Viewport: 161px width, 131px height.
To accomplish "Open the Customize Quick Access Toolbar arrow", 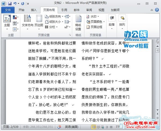I will 28,4.
